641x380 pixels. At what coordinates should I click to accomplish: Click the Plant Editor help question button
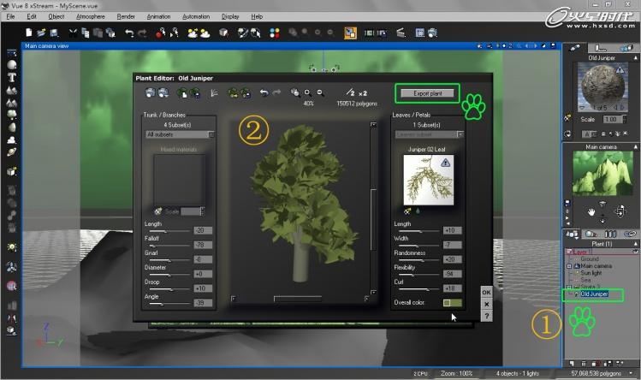(x=486, y=316)
